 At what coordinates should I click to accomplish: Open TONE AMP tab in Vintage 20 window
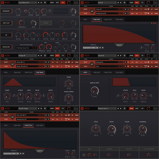17,72
